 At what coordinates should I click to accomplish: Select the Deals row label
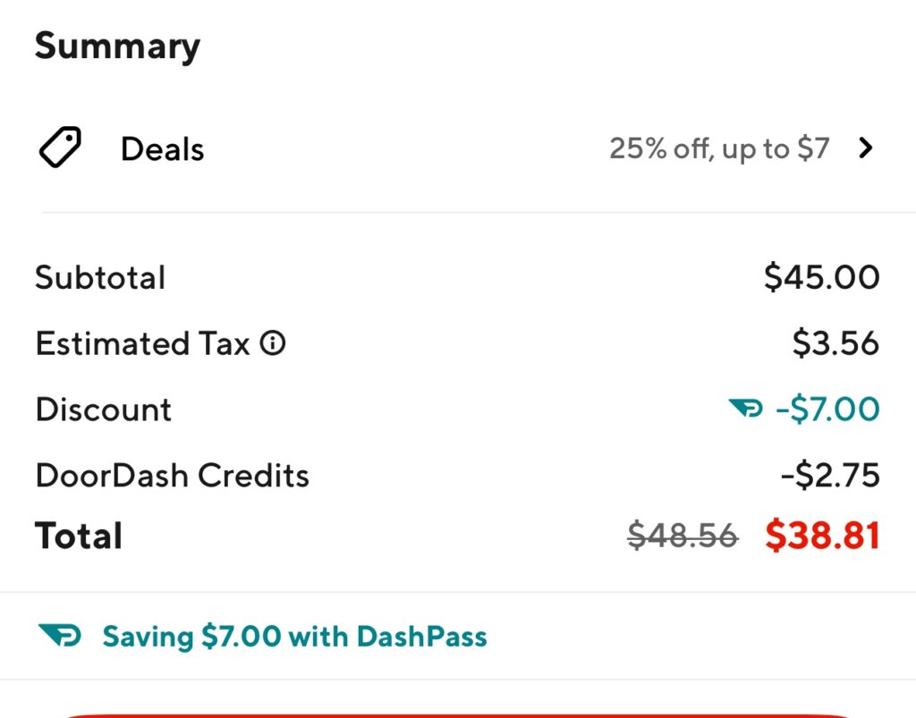tap(163, 148)
